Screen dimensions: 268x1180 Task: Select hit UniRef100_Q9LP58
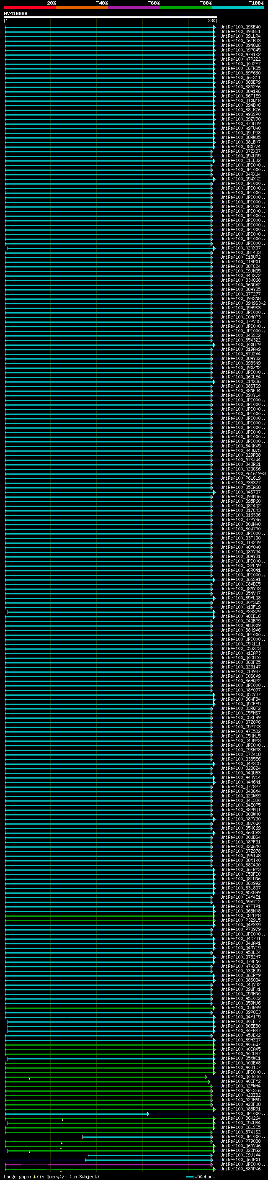pos(240,133)
